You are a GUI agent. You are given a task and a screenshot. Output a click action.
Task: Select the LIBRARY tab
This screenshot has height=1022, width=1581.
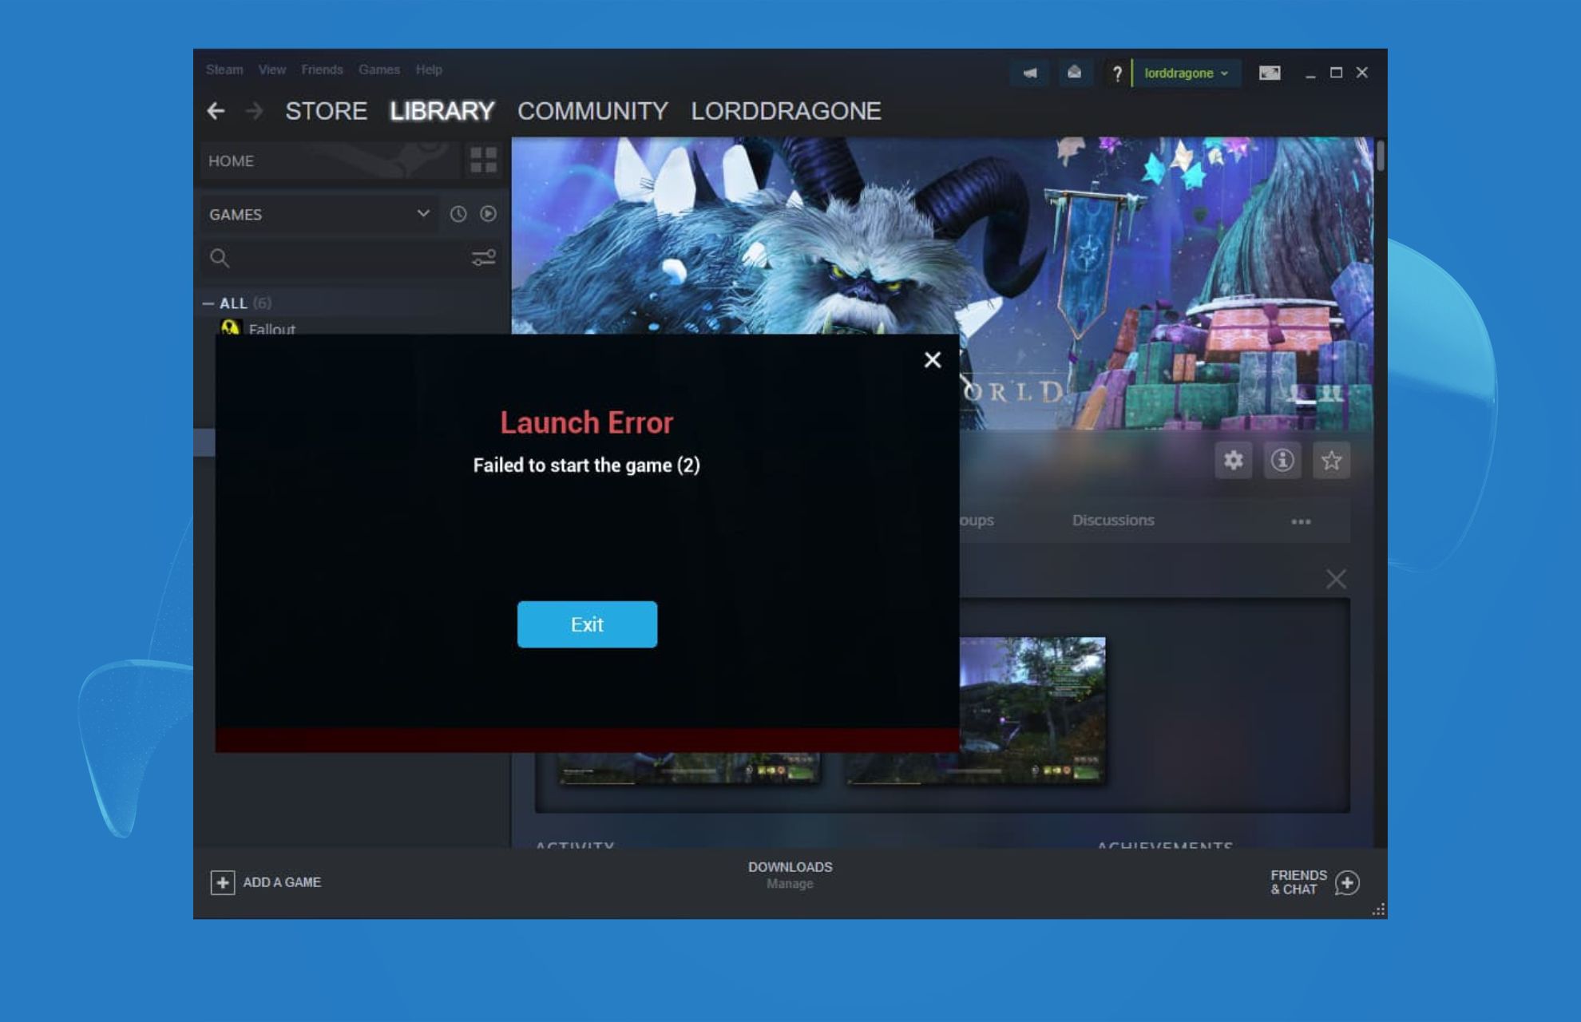pos(442,109)
